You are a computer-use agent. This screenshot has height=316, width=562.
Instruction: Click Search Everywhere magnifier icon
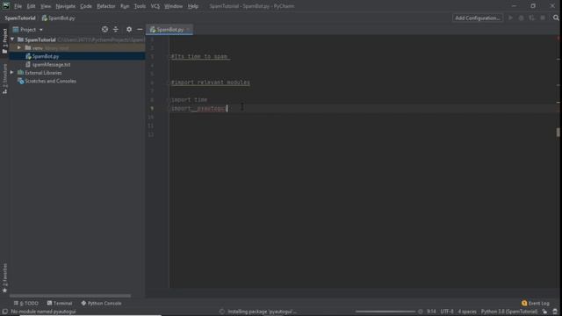pyautogui.click(x=556, y=18)
